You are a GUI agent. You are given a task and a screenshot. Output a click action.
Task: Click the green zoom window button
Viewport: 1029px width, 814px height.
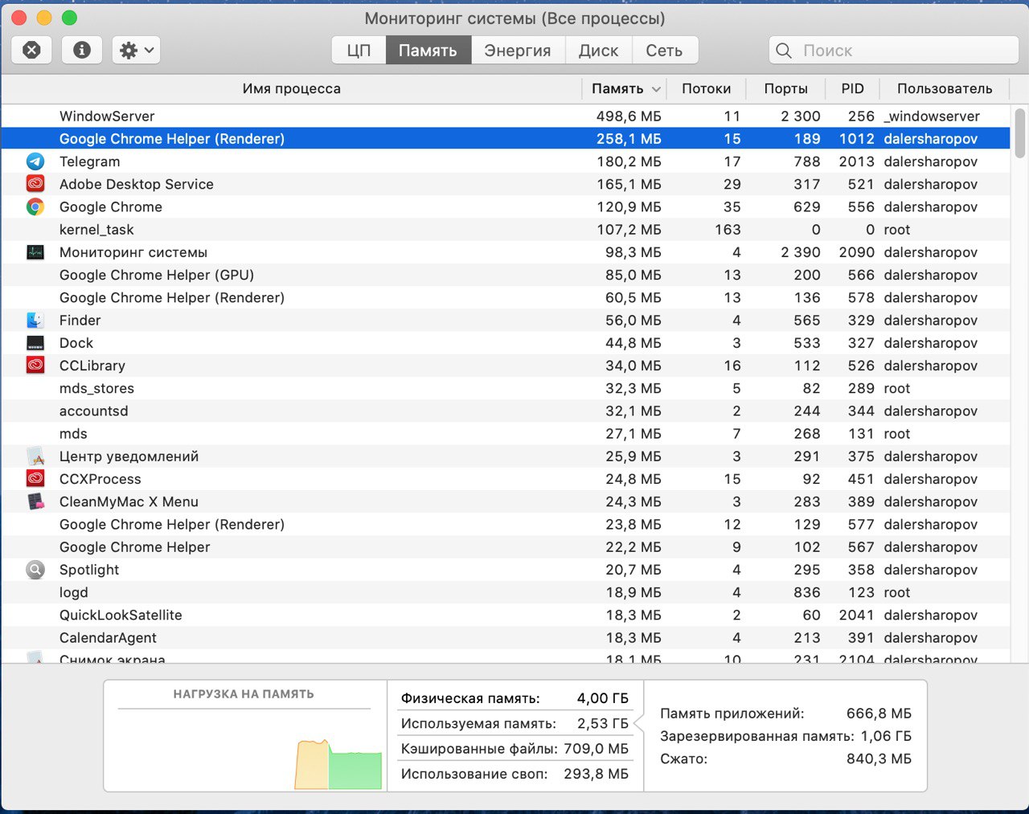click(70, 18)
